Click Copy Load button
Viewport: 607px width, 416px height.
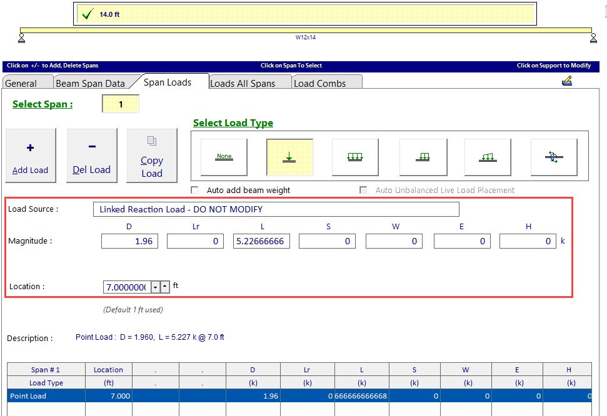(x=152, y=156)
